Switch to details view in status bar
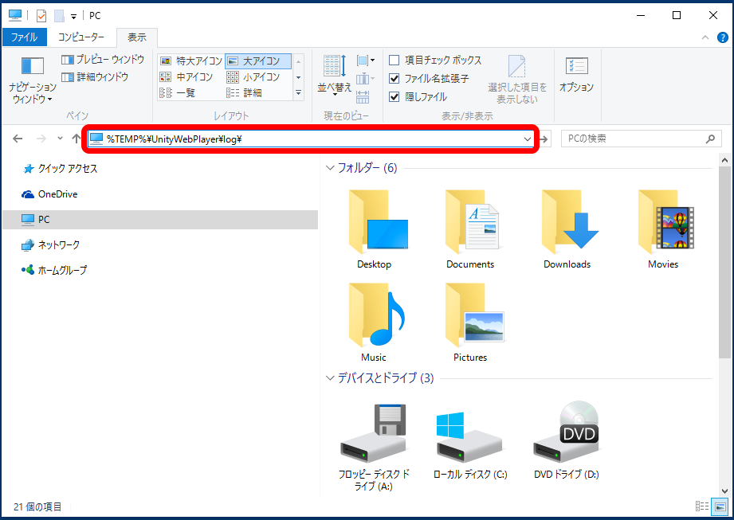The height and width of the screenshot is (520, 734). click(702, 506)
